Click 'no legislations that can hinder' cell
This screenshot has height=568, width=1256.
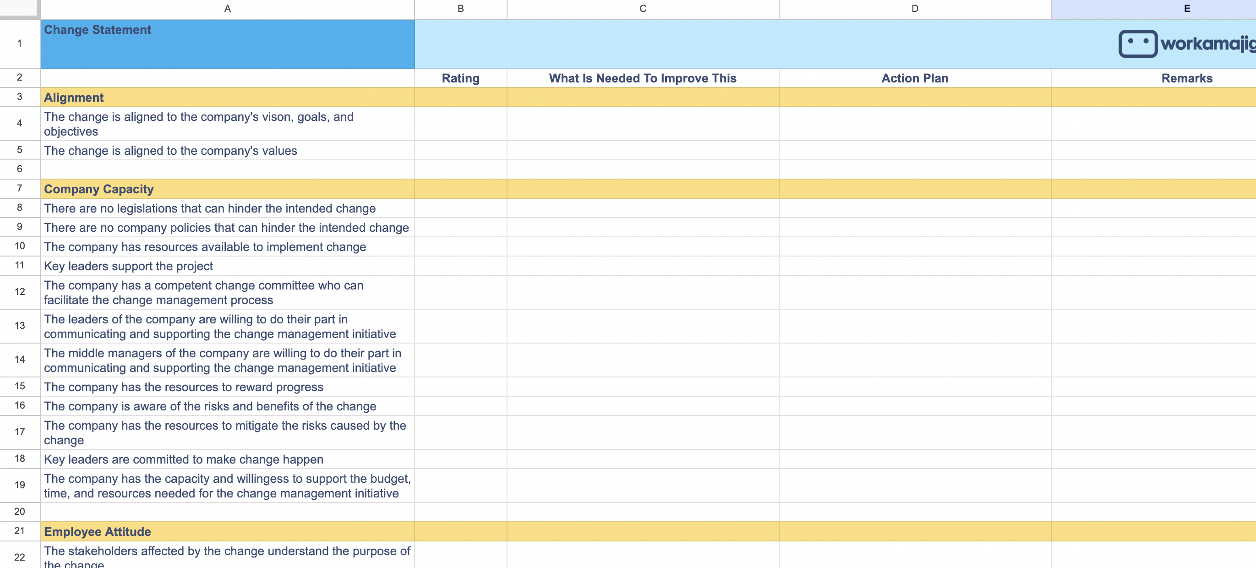click(x=228, y=208)
